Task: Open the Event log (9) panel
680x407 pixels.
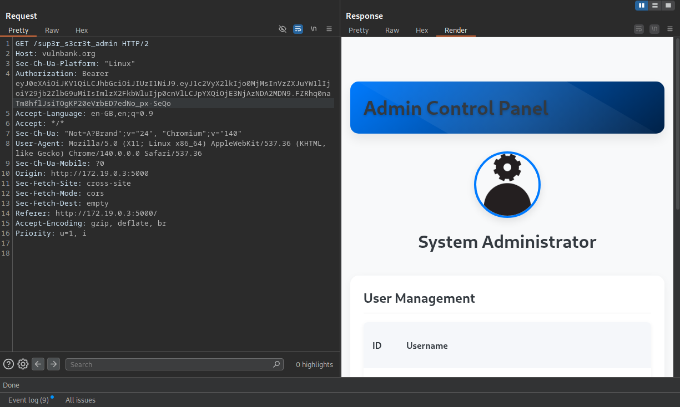Action: 28,400
